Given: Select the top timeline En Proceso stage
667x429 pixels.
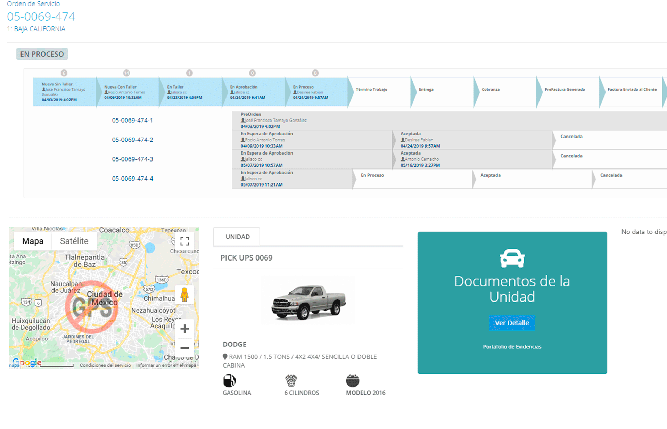Looking at the screenshot, I should [316, 92].
